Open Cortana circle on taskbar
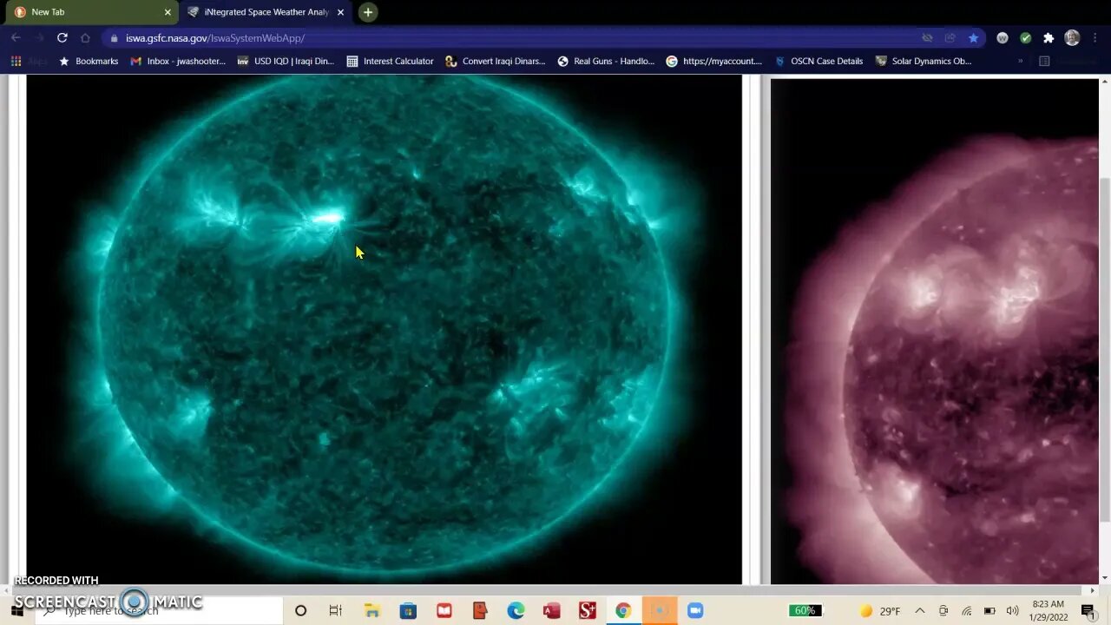Screen dimensions: 1111x625 [x=300, y=610]
